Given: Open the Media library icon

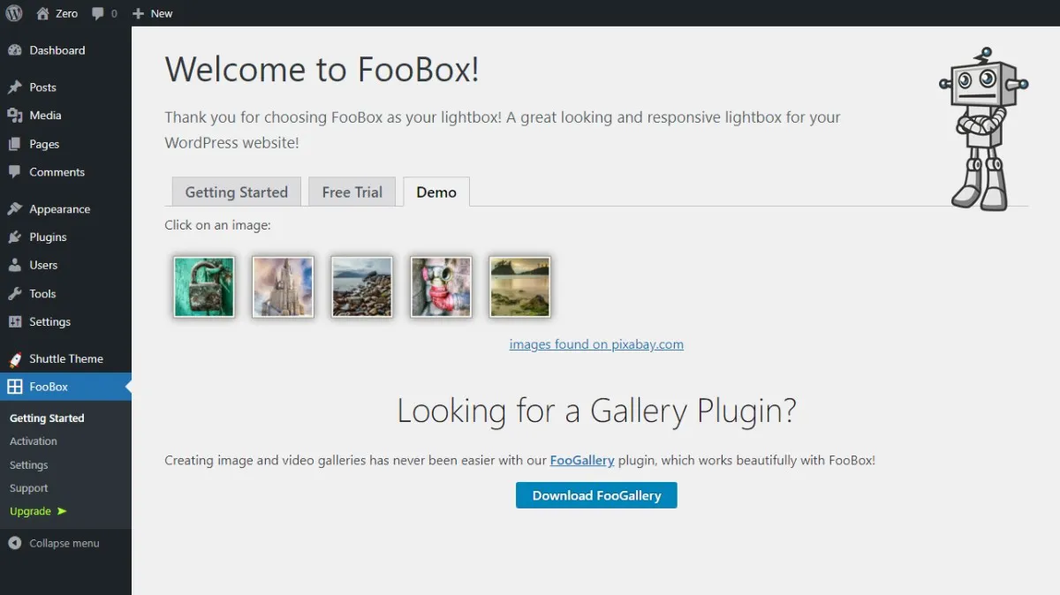Looking at the screenshot, I should tap(15, 116).
